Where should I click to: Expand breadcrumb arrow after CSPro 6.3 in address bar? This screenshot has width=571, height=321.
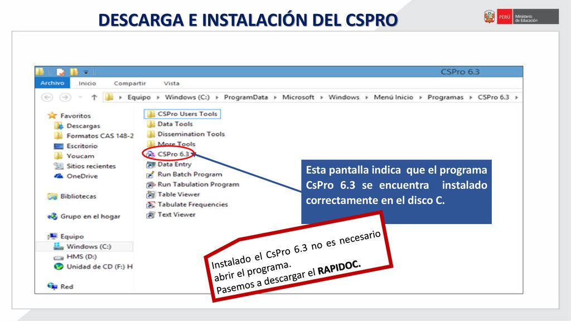(x=516, y=98)
